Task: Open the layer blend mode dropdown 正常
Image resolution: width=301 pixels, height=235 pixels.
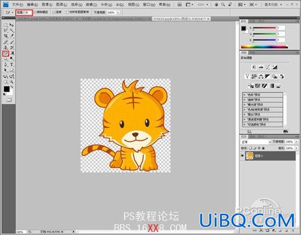Action: pos(256,142)
